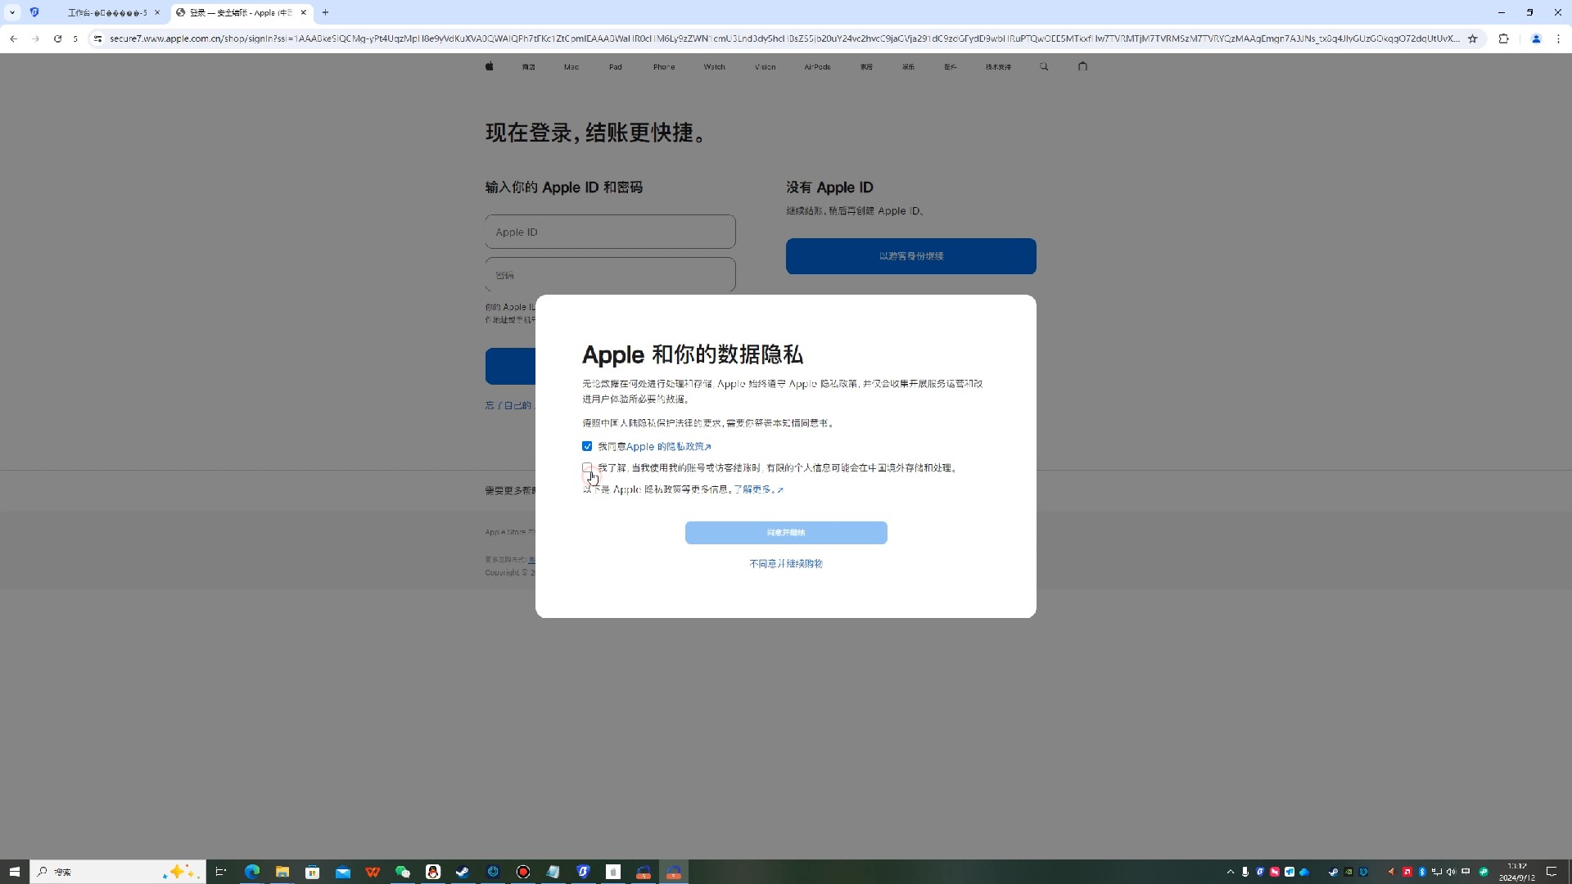Open WPS Office from the taskbar
The height and width of the screenshot is (884, 1572).
(373, 872)
